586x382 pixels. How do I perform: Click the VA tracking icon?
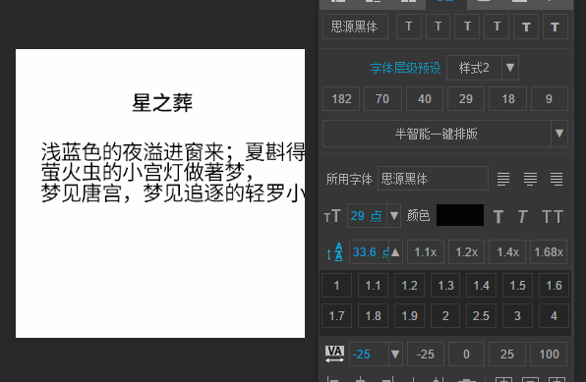(334, 354)
